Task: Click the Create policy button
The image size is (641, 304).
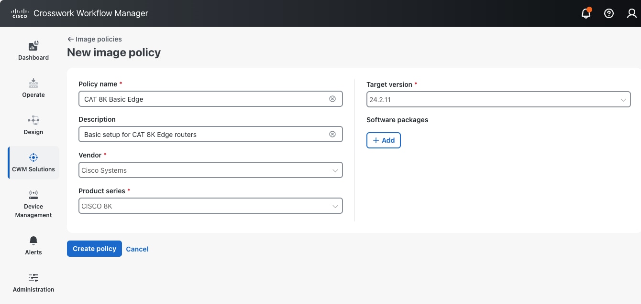Action: [94, 249]
